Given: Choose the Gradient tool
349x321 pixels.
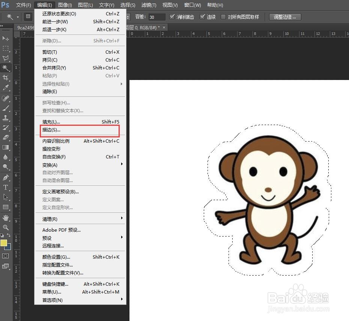Looking at the screenshot, I should point(5,147).
